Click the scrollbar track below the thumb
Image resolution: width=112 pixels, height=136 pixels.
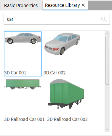pyautogui.click(x=107, y=106)
